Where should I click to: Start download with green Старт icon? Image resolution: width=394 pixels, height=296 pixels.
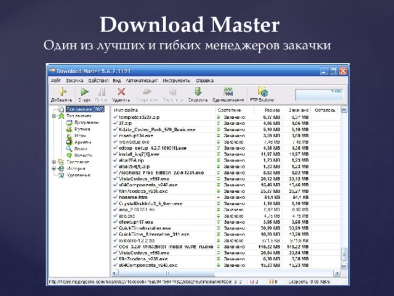pyautogui.click(x=84, y=92)
